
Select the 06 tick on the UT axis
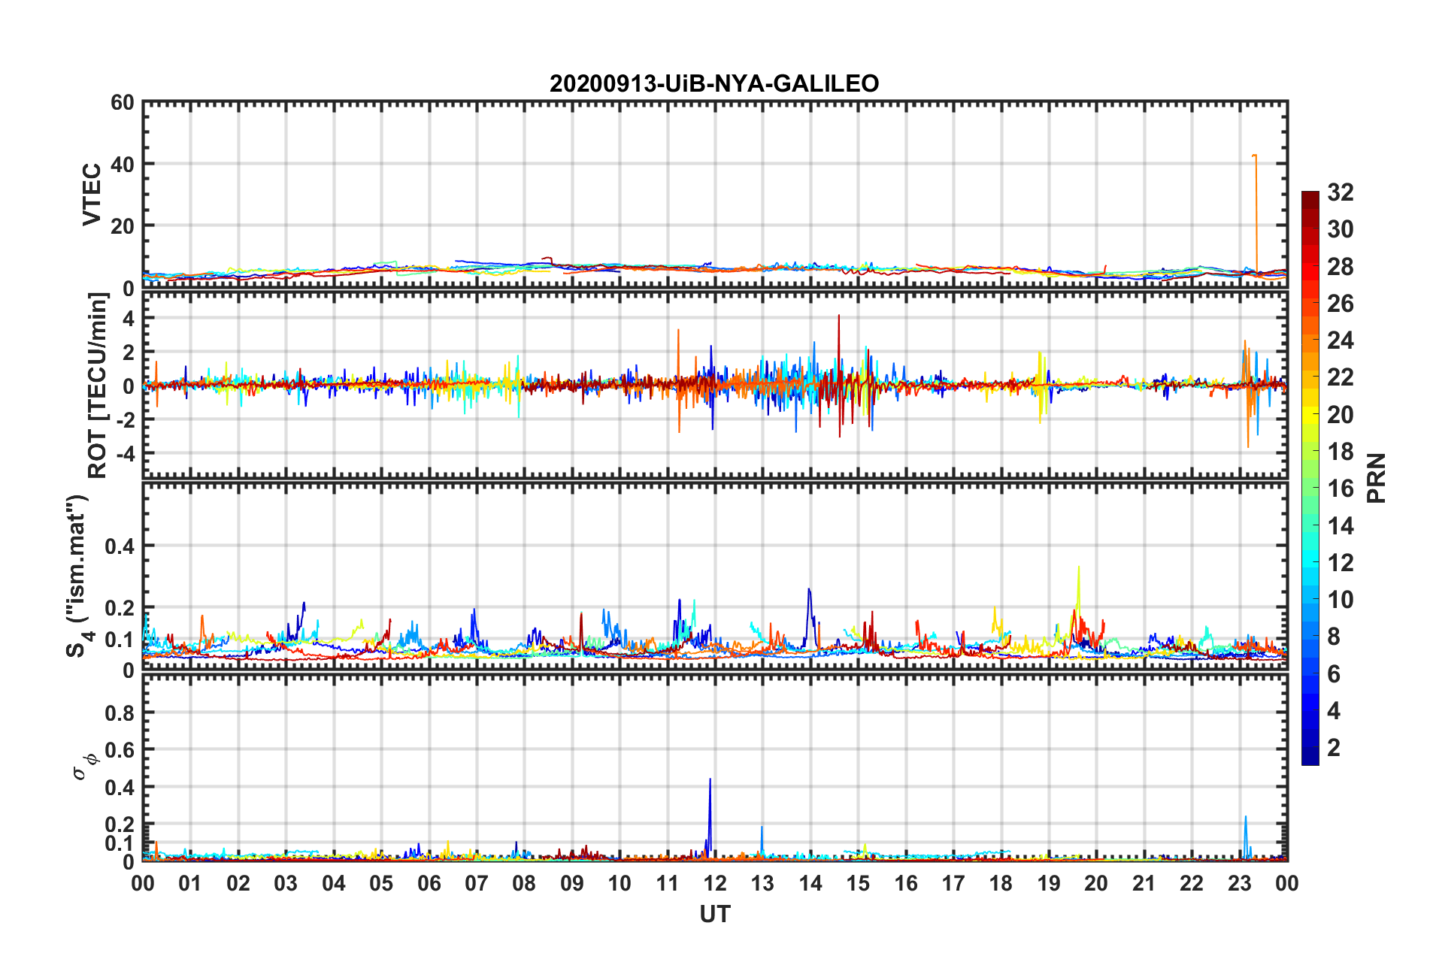click(429, 883)
